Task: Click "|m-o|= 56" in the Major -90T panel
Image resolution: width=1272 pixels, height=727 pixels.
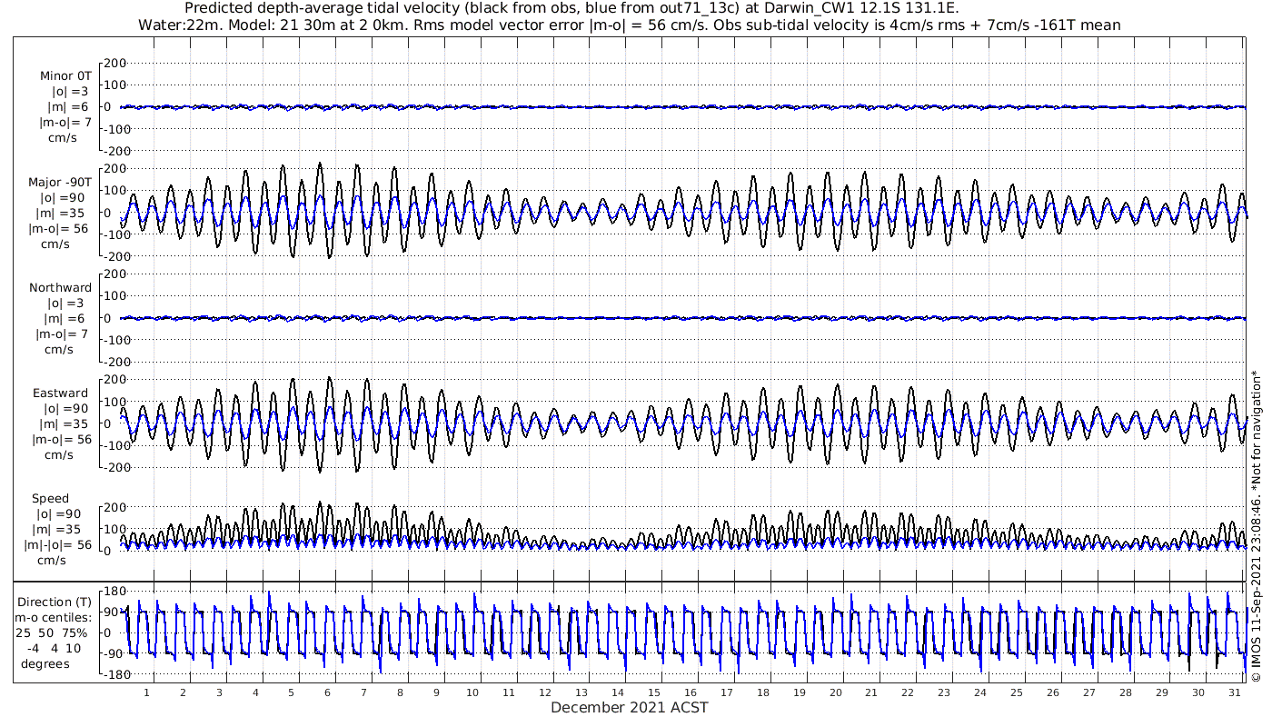Action: coord(60,229)
